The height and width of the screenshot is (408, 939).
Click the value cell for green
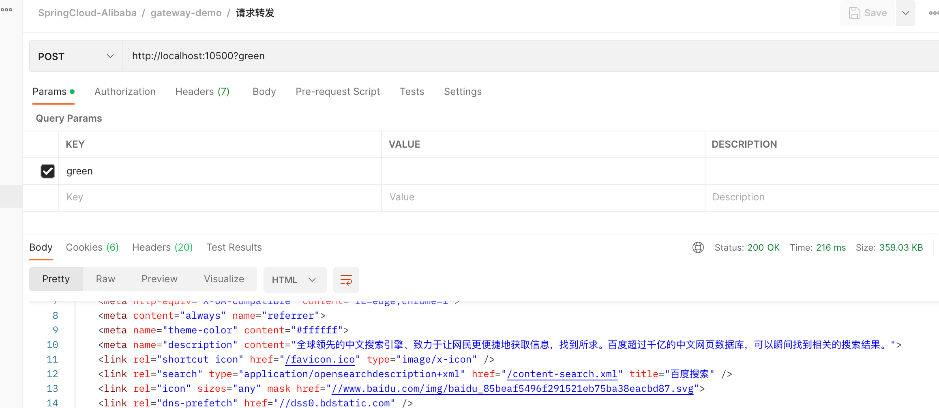[542, 171]
